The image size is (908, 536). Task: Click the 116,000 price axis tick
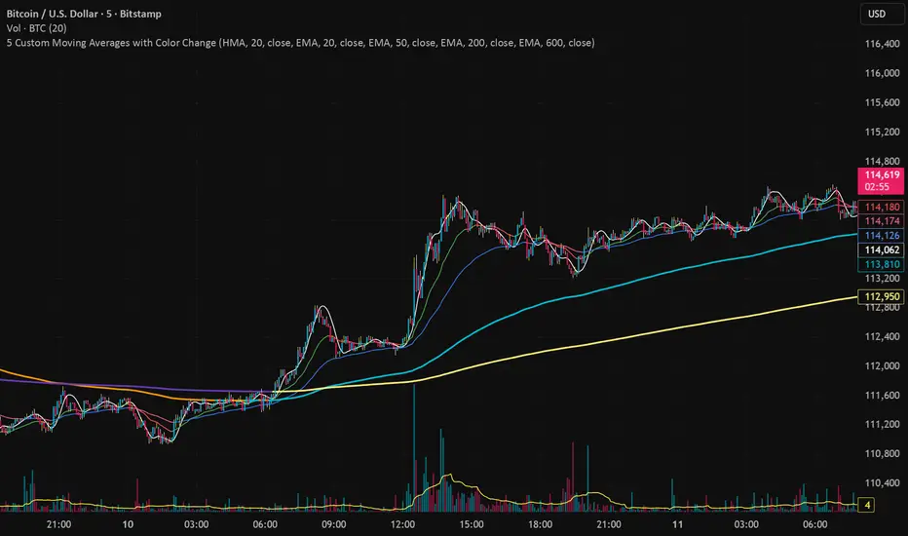click(882, 73)
